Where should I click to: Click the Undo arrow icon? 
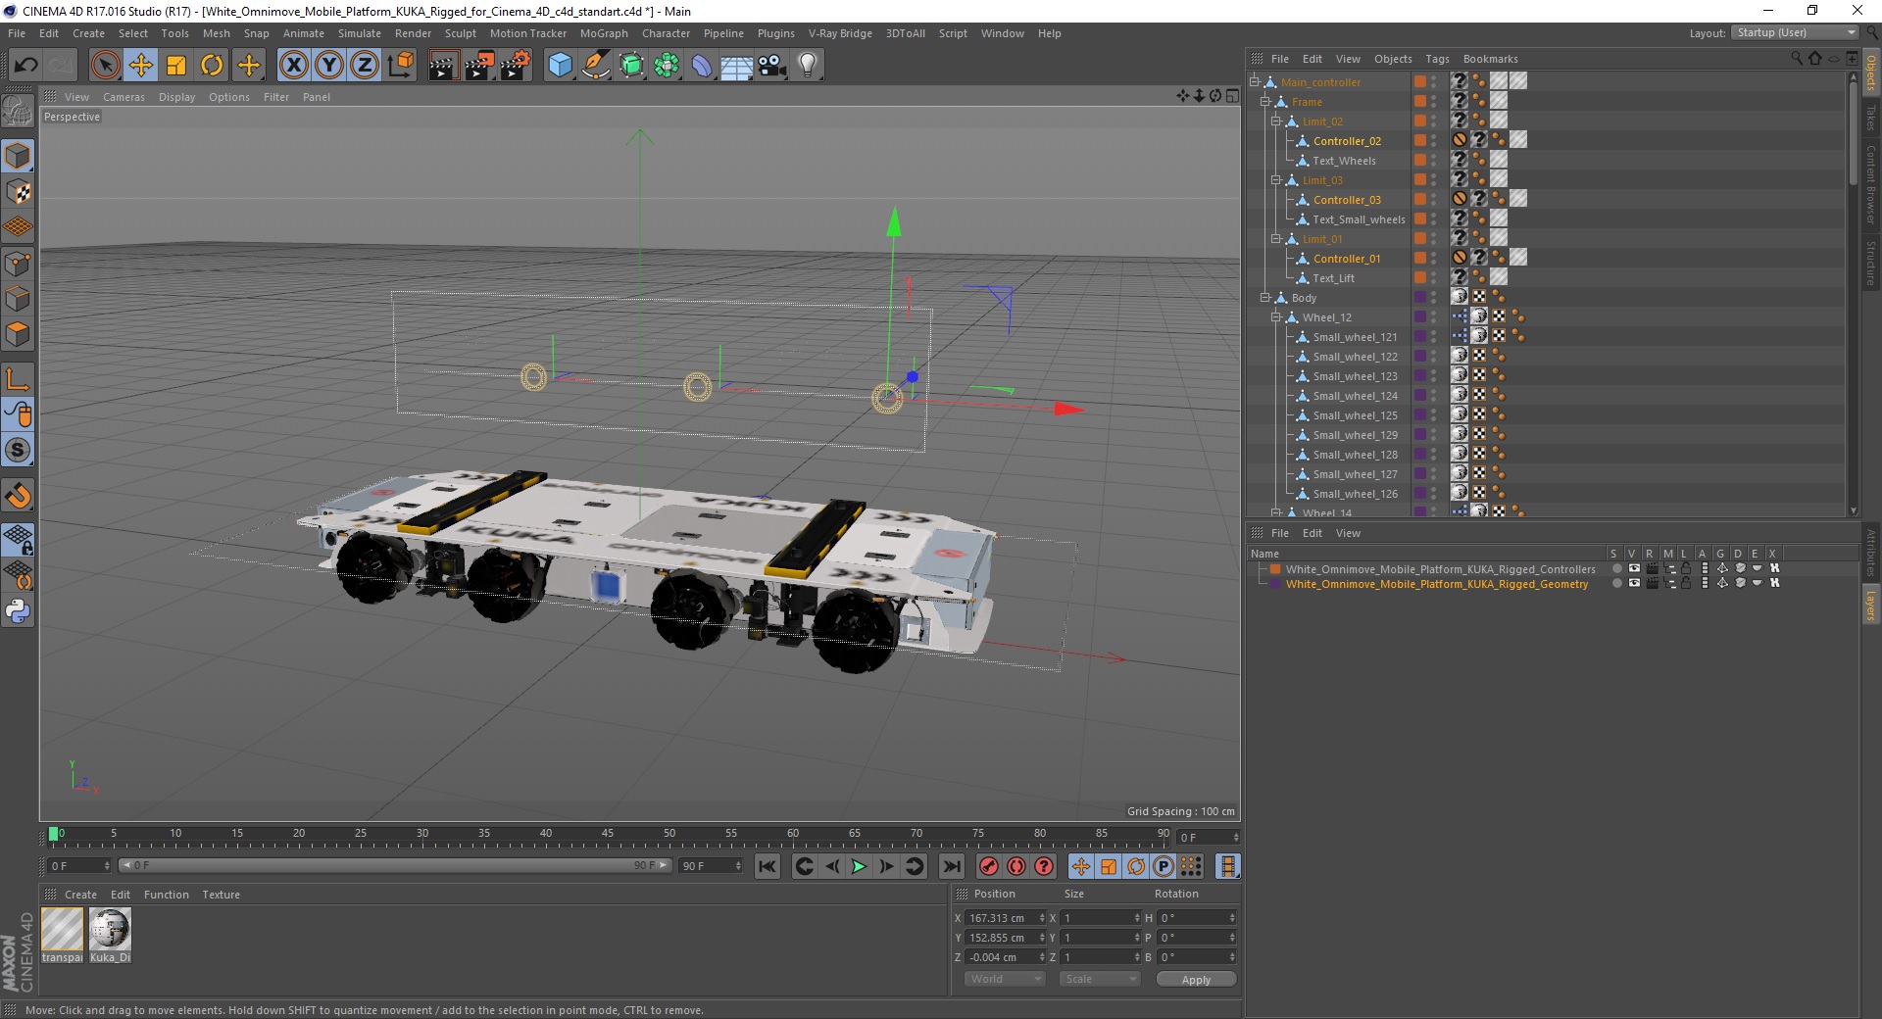25,66
